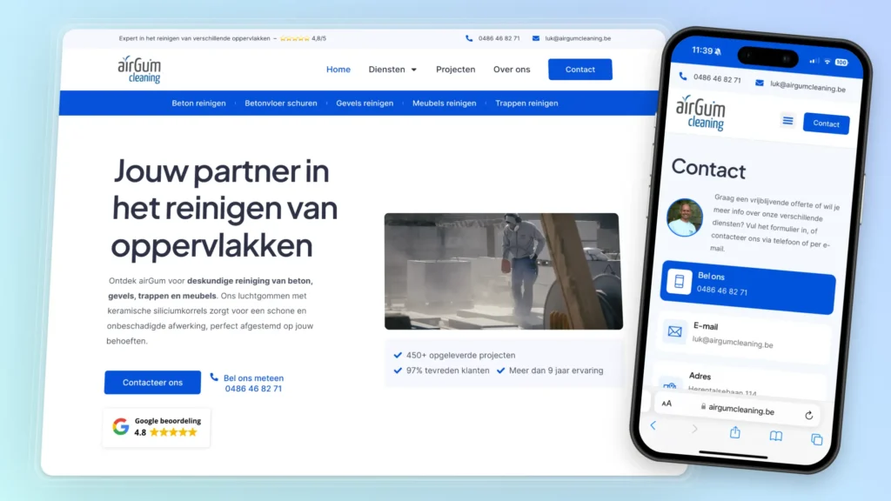Click the Contacteer ons button
Image resolution: width=891 pixels, height=501 pixels.
pos(152,383)
